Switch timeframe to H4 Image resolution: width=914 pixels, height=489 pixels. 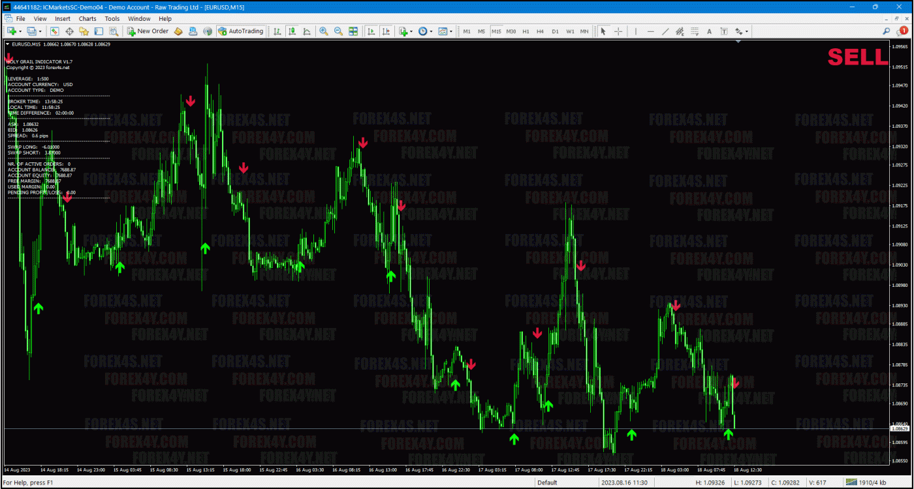(x=540, y=31)
